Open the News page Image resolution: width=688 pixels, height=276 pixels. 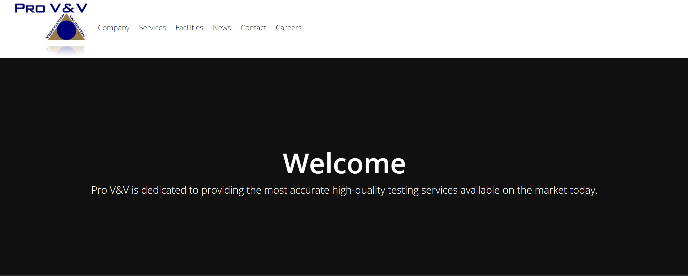(222, 28)
